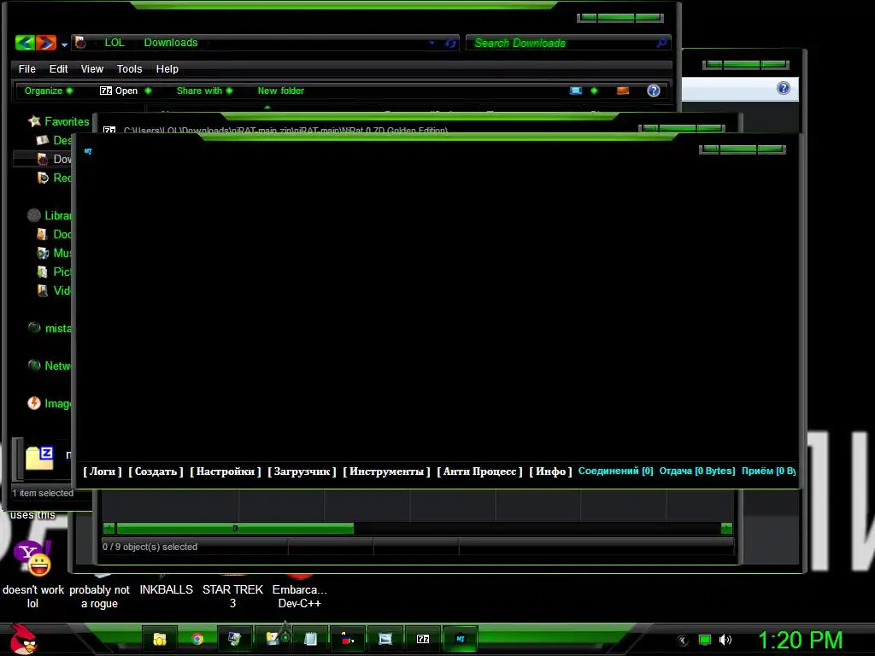Expand the view options dropdown arrow

[x=595, y=91]
